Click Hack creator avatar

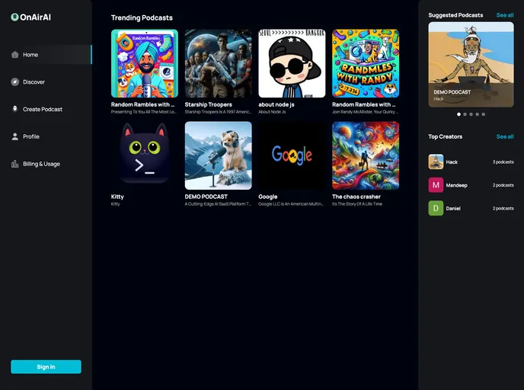[436, 161]
